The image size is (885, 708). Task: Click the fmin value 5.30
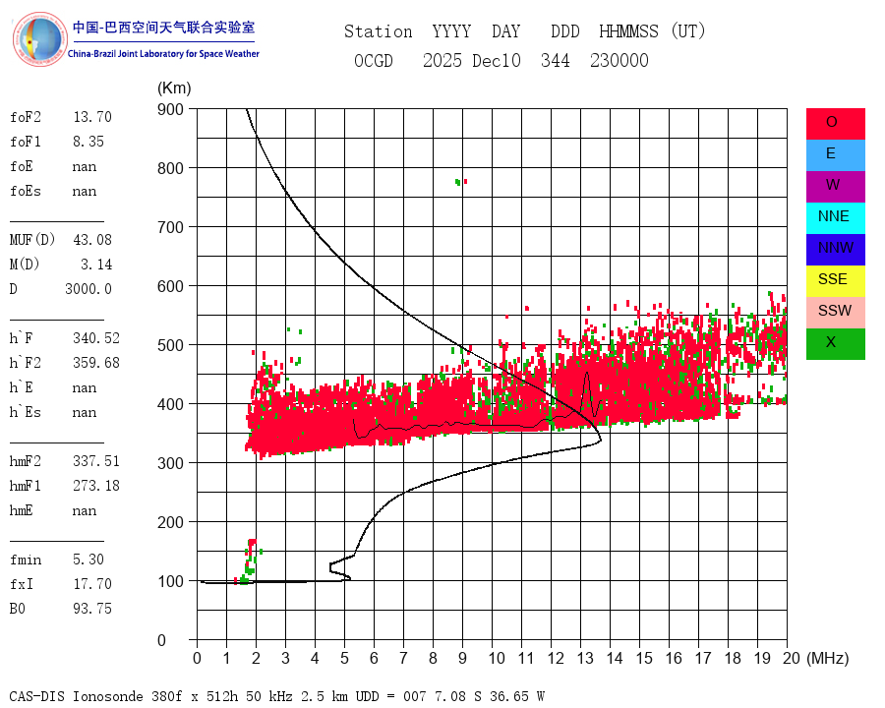coord(88,560)
